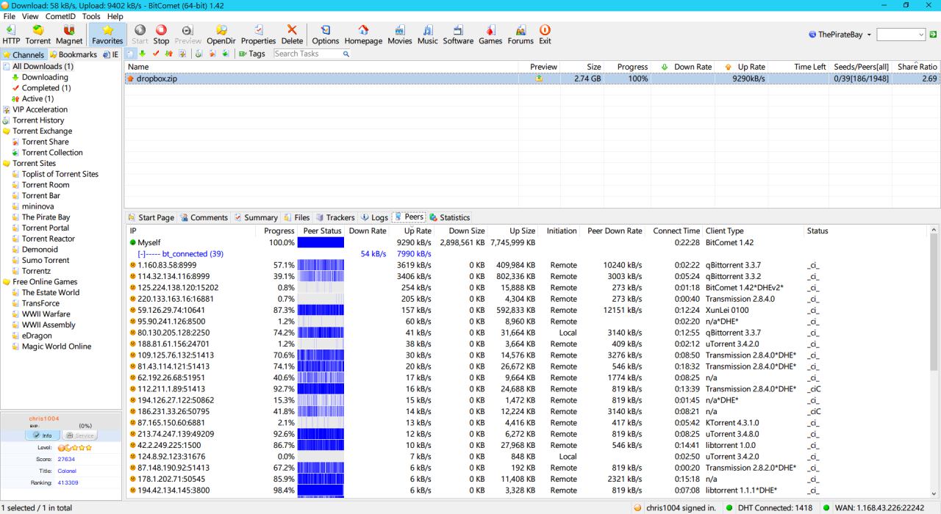
Task: Open the Software channel icon
Action: pos(458,35)
